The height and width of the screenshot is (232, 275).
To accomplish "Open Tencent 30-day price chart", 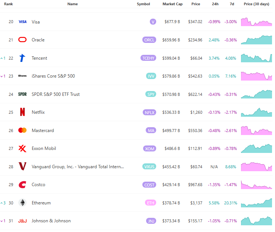I will pyautogui.click(x=256, y=58).
